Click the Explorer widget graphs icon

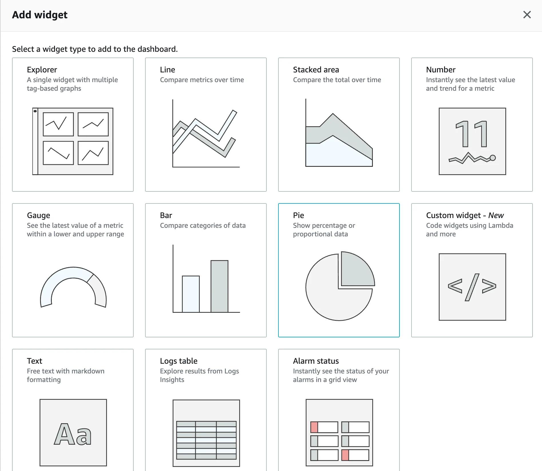(x=73, y=140)
